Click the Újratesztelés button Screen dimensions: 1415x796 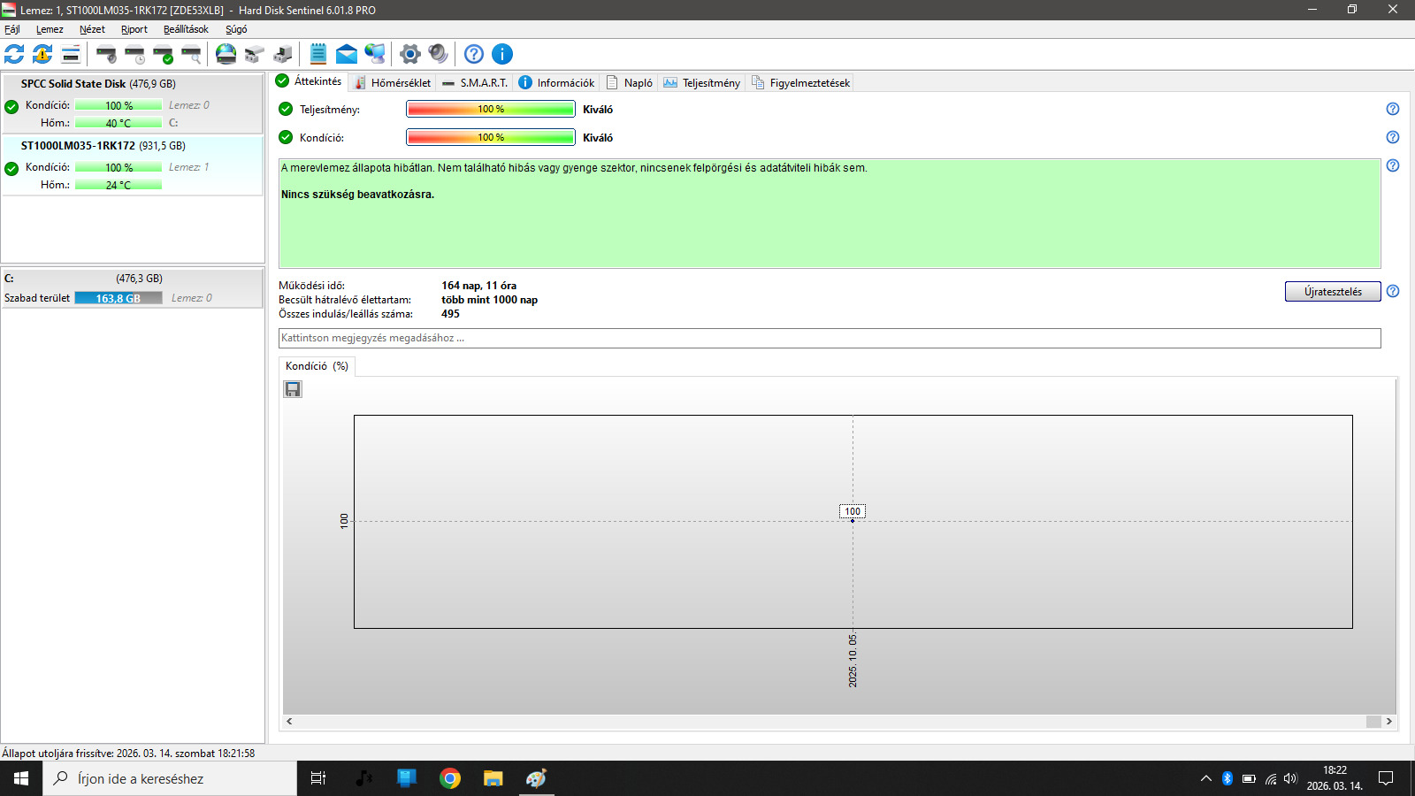[x=1333, y=292]
